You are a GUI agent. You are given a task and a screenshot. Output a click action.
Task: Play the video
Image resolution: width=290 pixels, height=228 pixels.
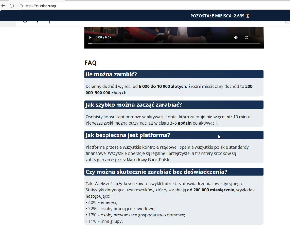pos(90,37)
